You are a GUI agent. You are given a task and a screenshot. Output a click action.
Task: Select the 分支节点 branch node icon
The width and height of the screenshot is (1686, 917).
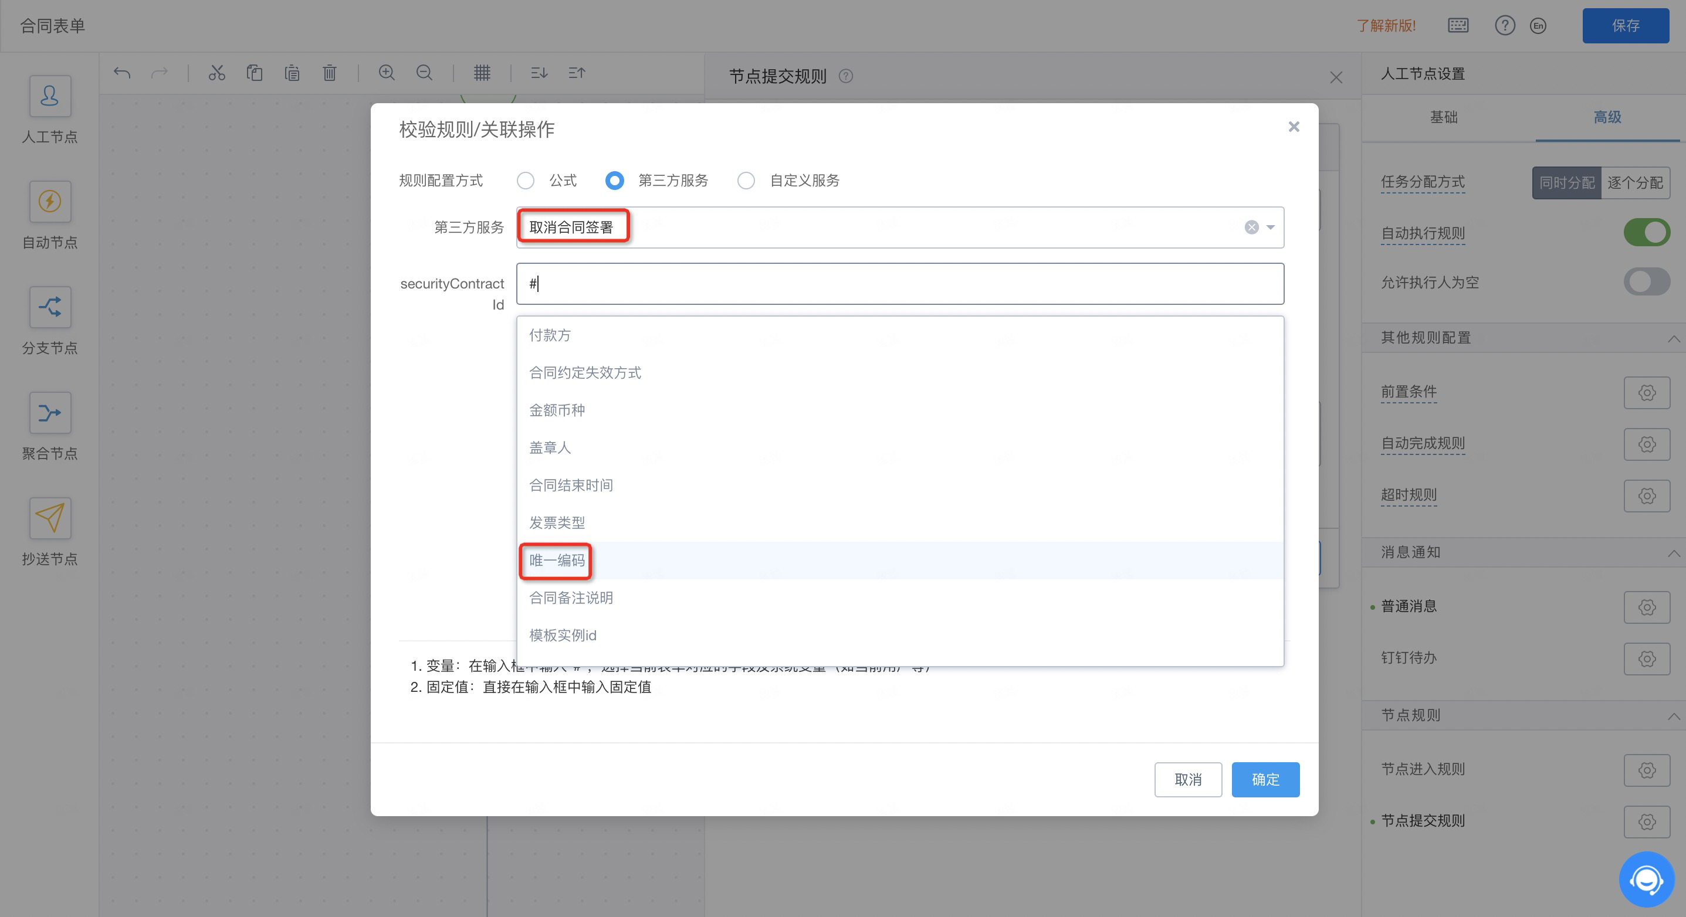tap(50, 307)
